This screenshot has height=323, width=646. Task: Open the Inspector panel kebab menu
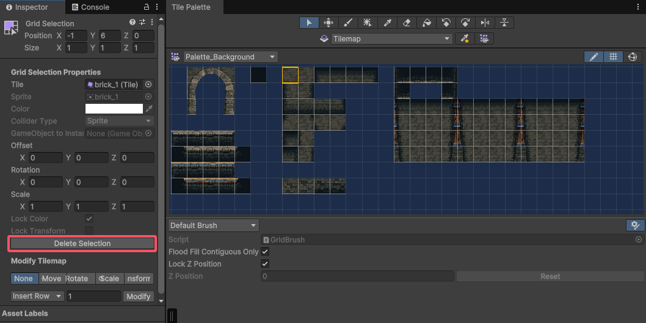[x=156, y=7]
